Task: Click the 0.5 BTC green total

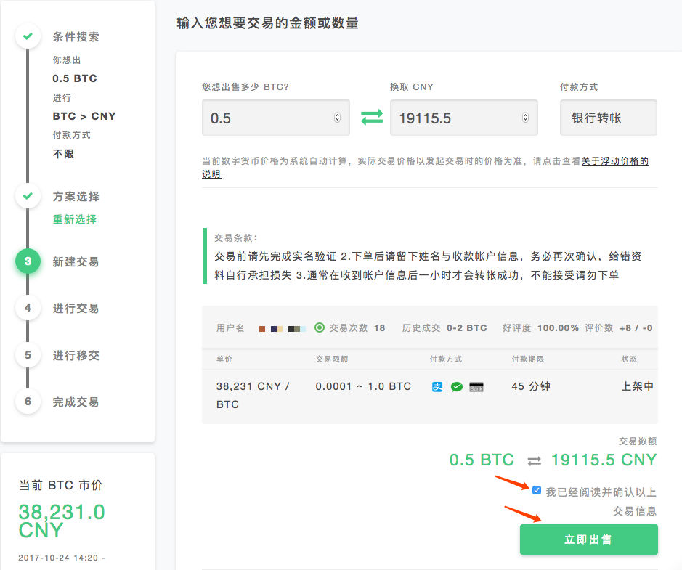Action: tap(482, 460)
